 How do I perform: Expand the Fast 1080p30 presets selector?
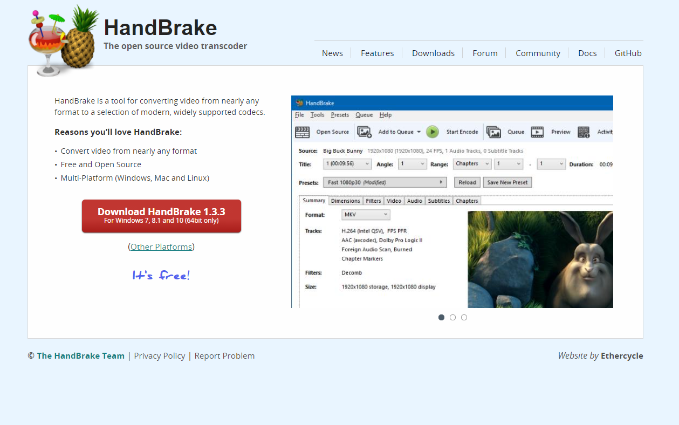click(x=385, y=182)
